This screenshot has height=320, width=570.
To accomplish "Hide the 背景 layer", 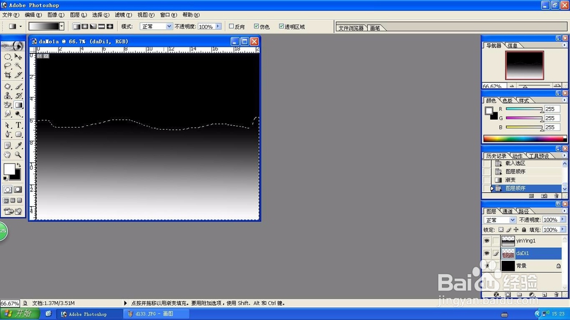I will 487,265.
